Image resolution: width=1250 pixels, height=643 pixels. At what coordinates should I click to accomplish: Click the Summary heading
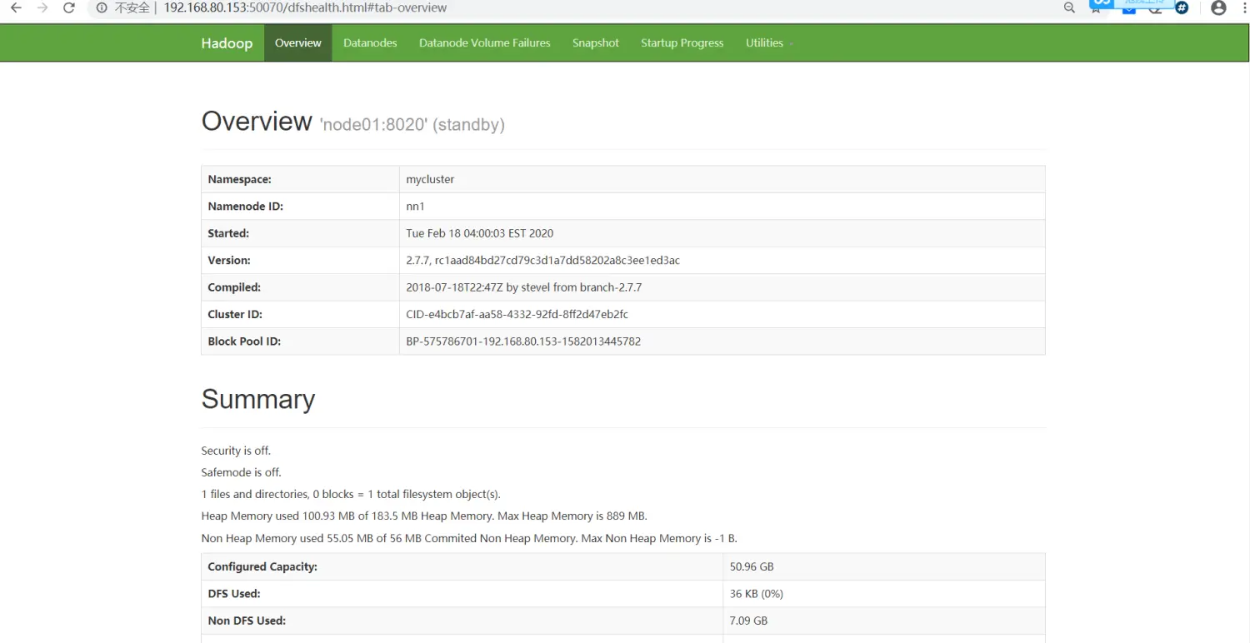[258, 400]
